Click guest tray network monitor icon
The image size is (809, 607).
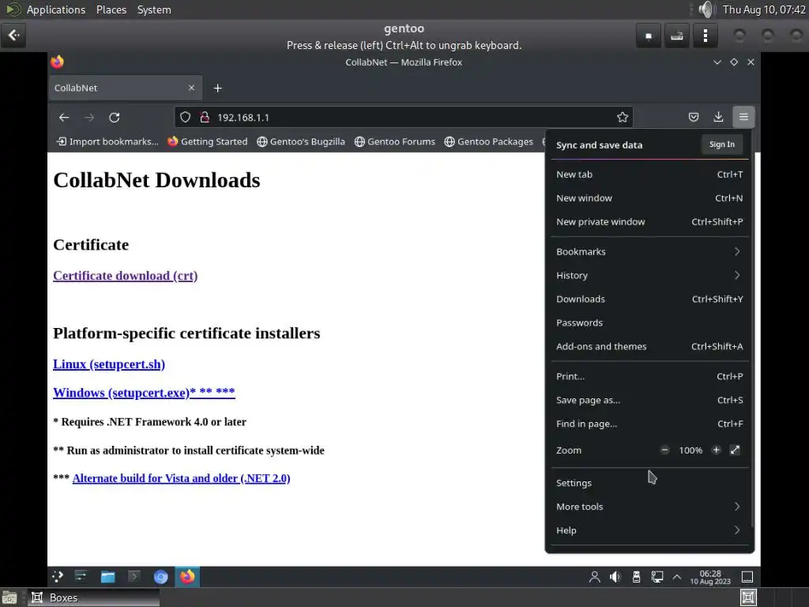(x=657, y=576)
